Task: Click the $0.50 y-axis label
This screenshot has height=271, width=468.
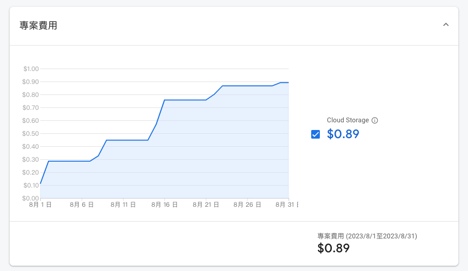Action: tap(31, 133)
